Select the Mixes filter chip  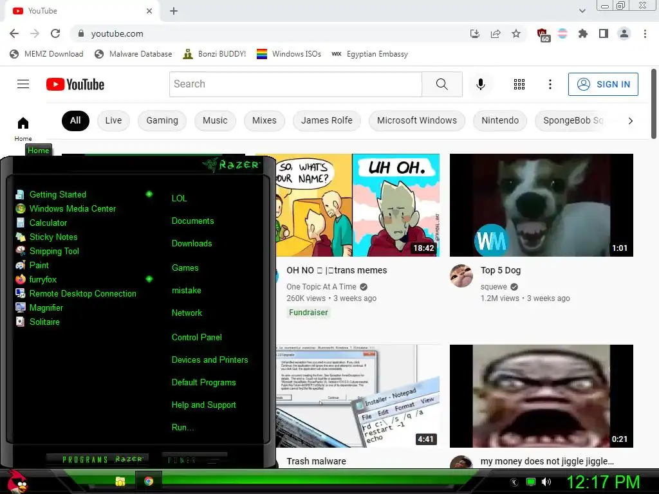265,120
